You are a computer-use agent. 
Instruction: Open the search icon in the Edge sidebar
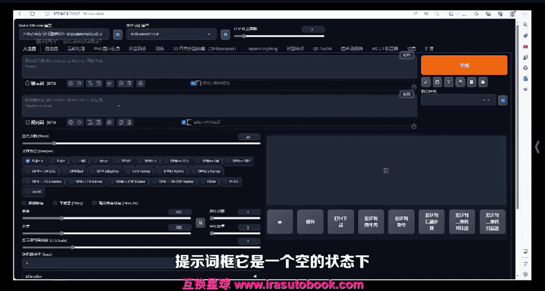[525, 24]
